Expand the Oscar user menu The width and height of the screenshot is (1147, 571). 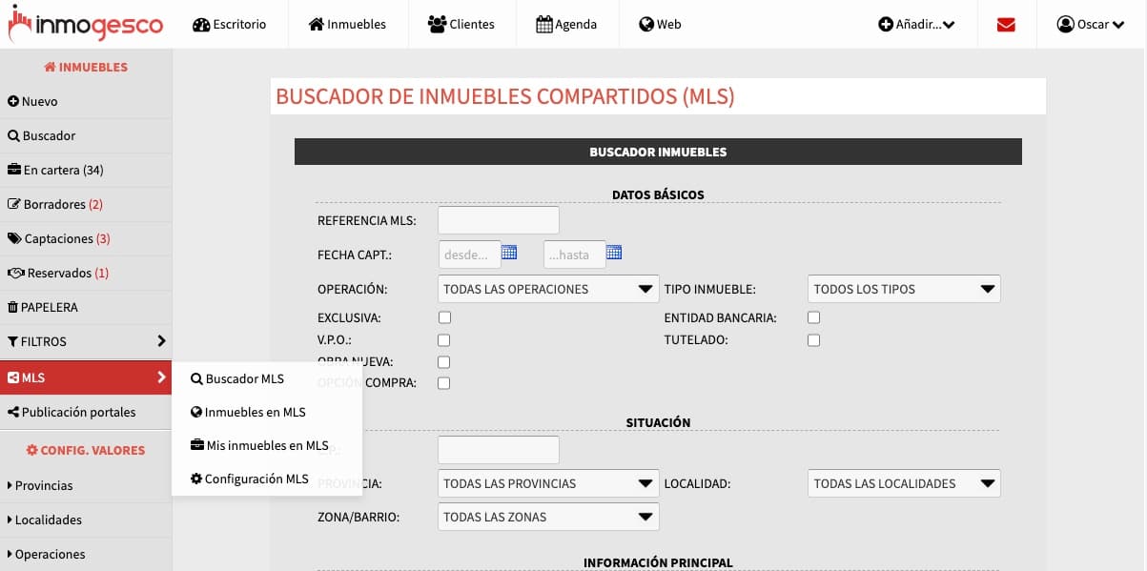click(1091, 25)
